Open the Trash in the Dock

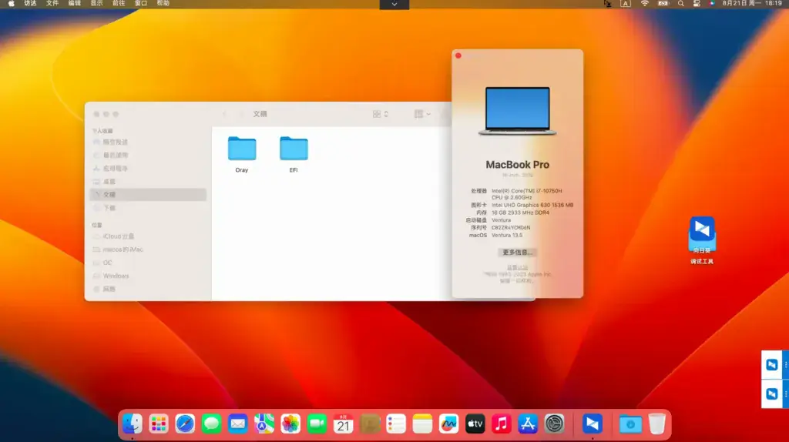coord(656,424)
